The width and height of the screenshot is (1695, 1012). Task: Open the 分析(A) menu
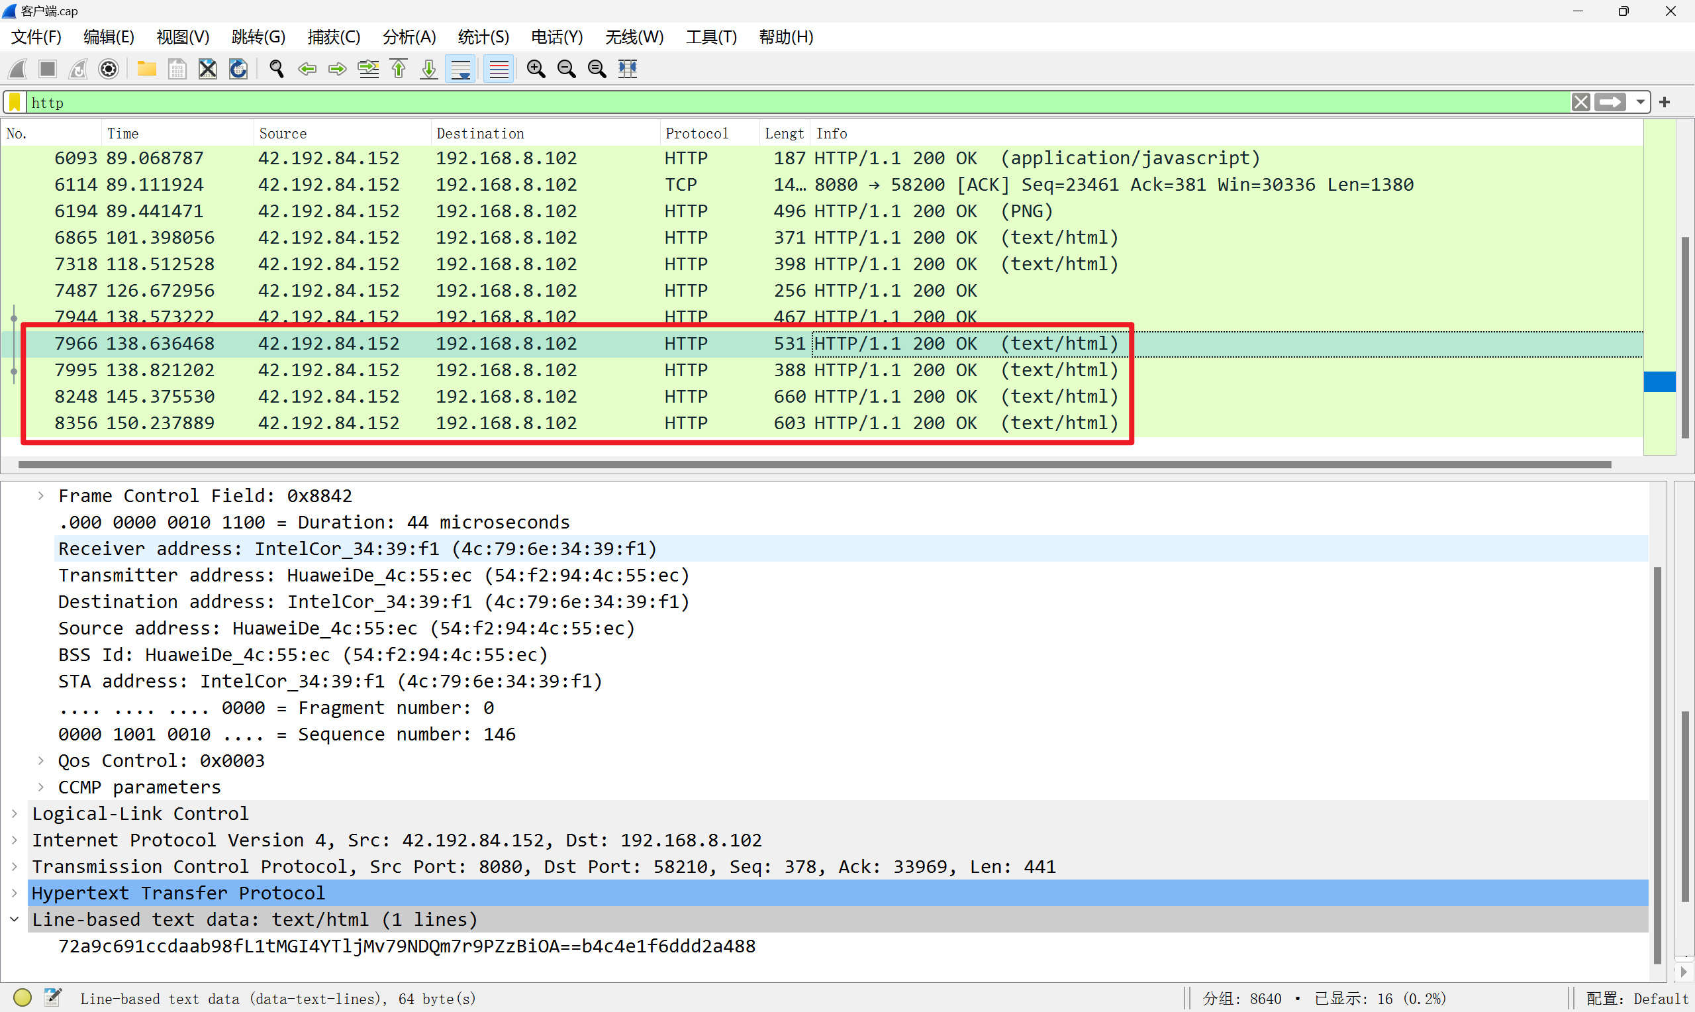coord(409,37)
